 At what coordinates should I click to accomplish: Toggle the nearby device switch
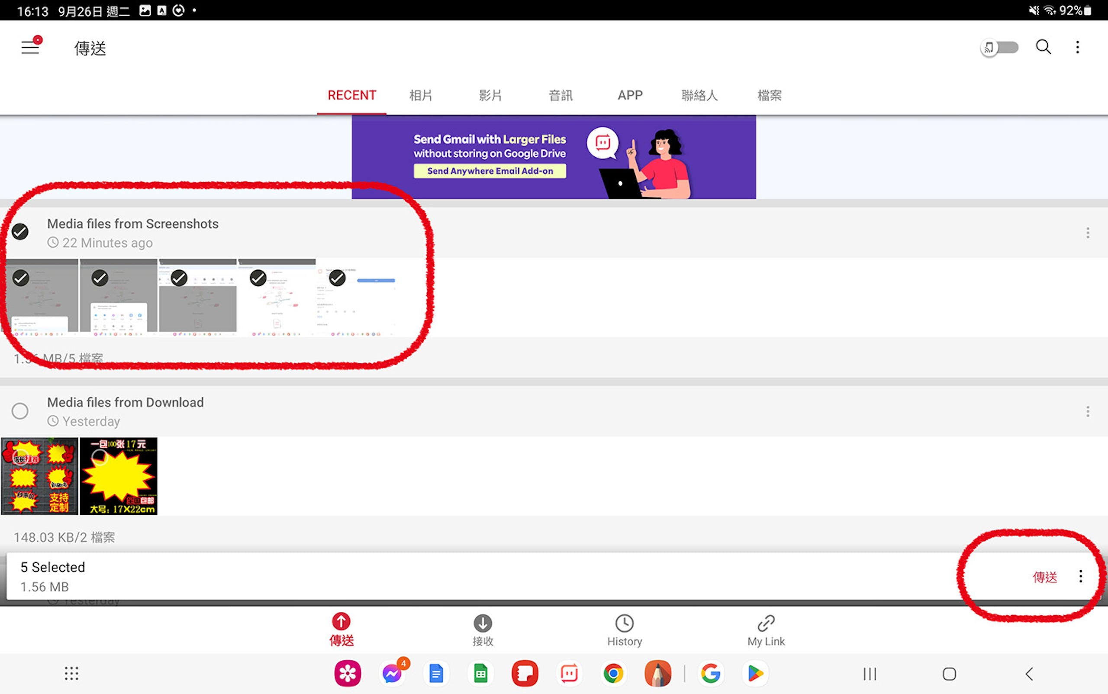point(999,48)
